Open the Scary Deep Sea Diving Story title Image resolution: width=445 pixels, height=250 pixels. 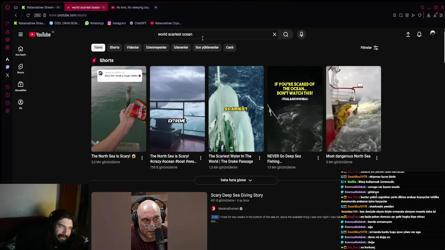[237, 195]
